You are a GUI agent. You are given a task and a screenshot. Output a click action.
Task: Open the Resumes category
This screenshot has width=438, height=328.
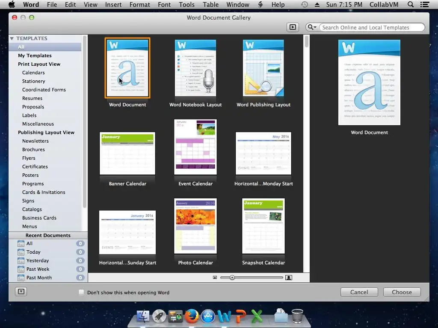pyautogui.click(x=32, y=98)
